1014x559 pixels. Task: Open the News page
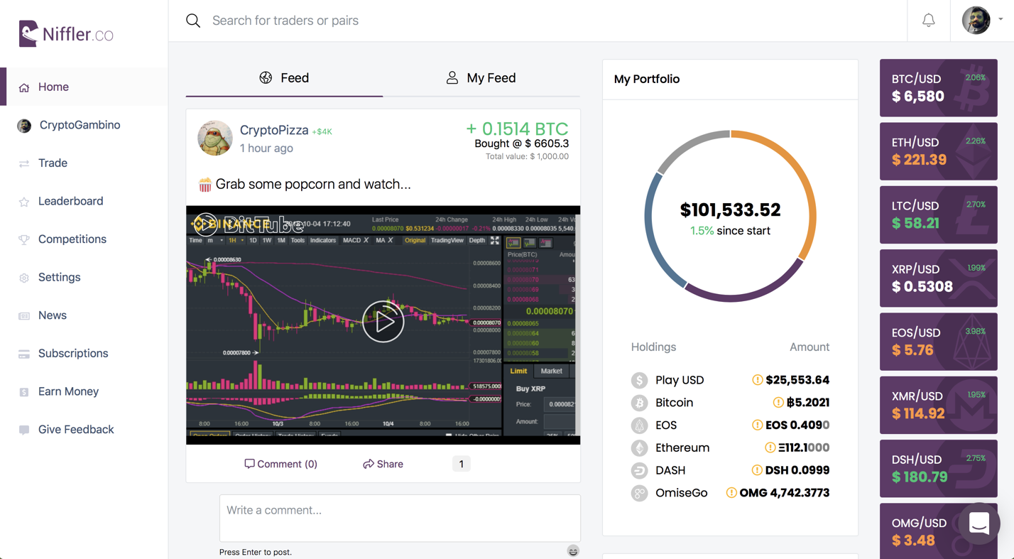(84, 315)
